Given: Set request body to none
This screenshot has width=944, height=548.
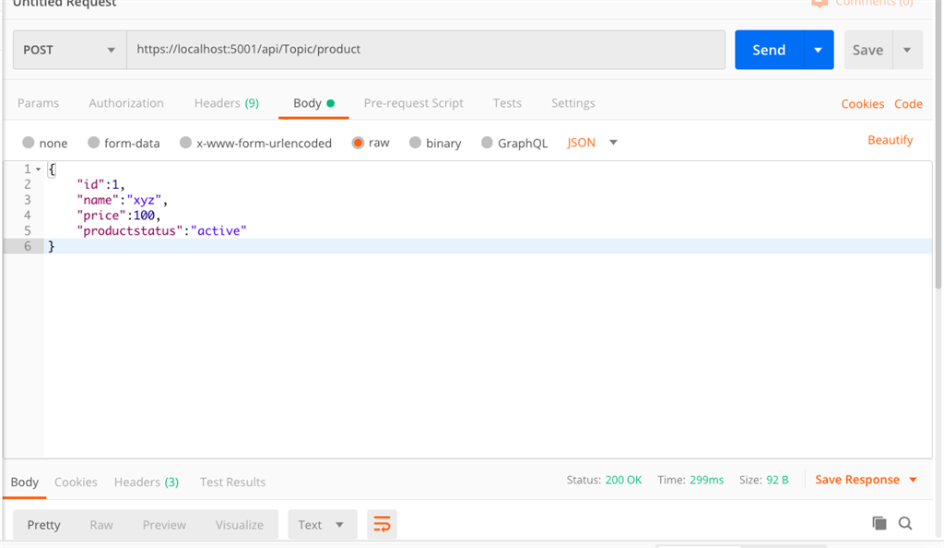Looking at the screenshot, I should 44,143.
